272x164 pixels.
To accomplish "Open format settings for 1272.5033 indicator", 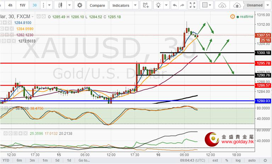I will [4, 41].
